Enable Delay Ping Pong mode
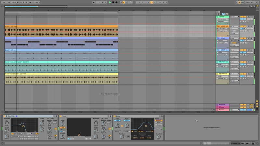 pyautogui.click(x=159, y=129)
